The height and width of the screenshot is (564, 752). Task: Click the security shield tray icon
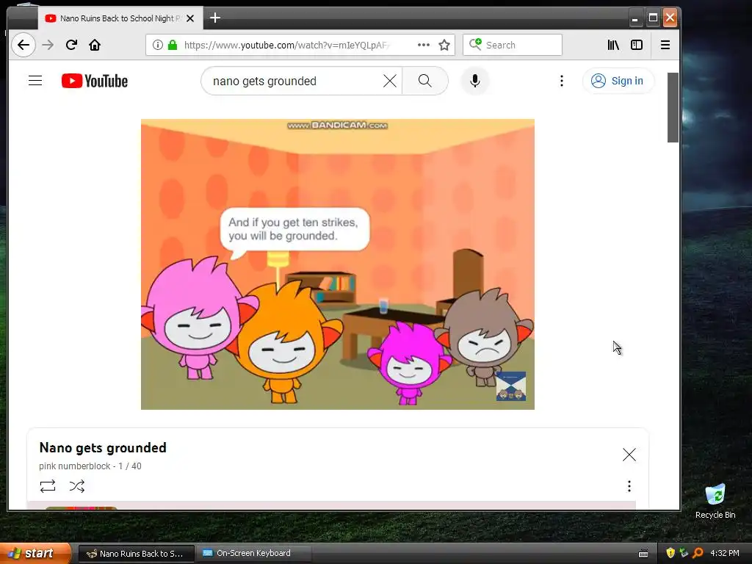coord(670,554)
